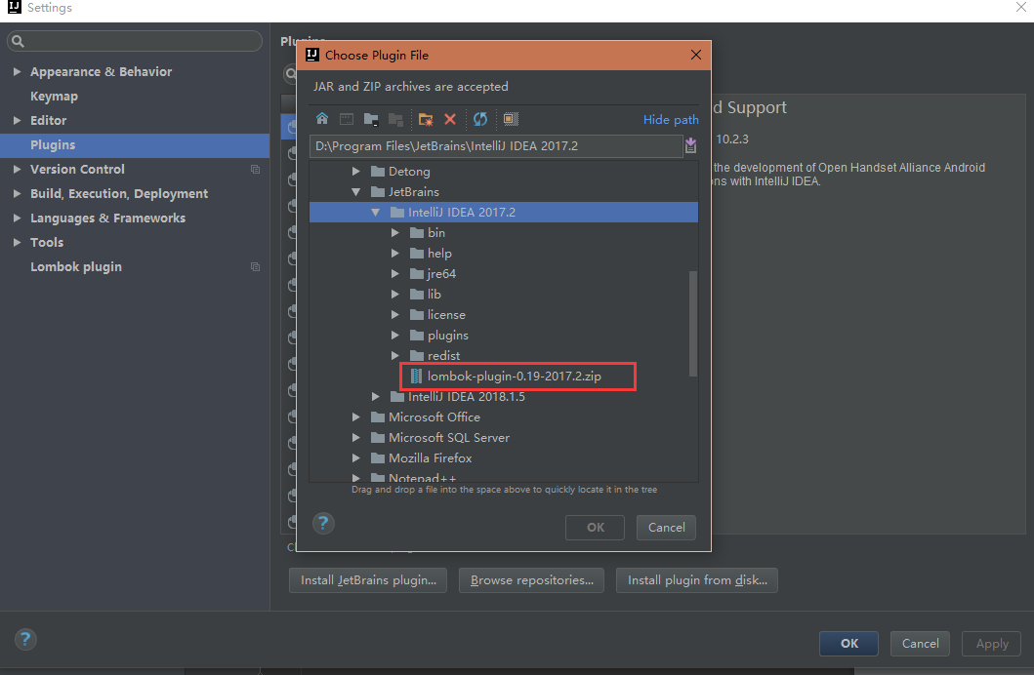Go to the Home directory icon
1034x675 pixels.
pos(322,119)
